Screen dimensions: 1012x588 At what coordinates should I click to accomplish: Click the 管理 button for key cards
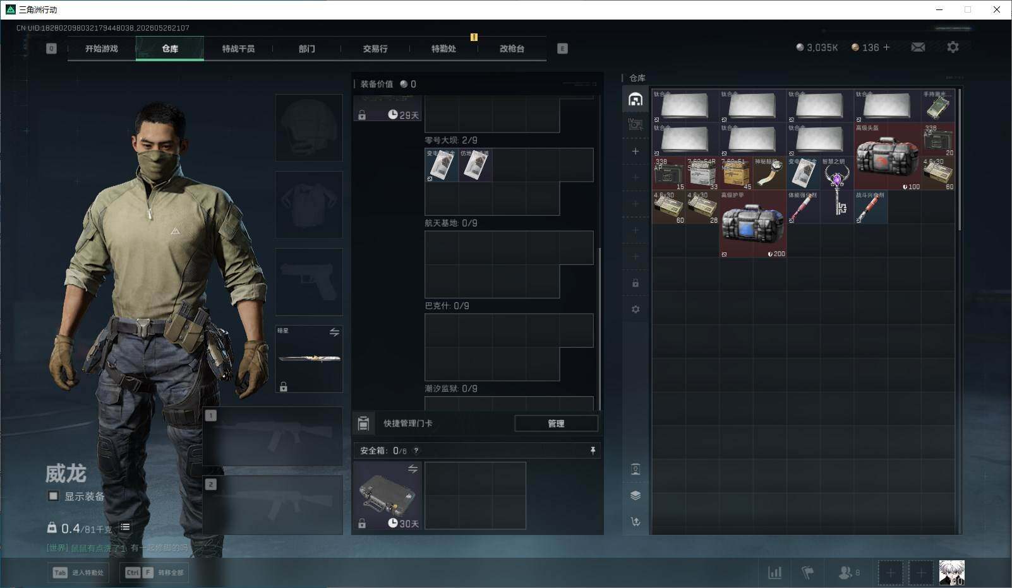556,423
